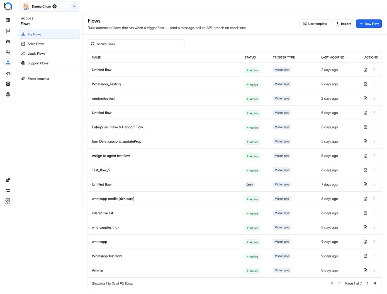Open Support Flows category
The width and height of the screenshot is (387, 294).
pyautogui.click(x=49, y=63)
